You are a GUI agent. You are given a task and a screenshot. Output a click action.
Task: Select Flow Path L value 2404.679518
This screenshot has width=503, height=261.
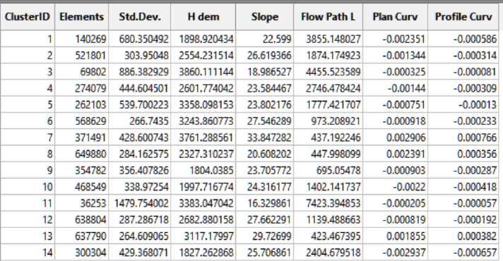pos(329,253)
